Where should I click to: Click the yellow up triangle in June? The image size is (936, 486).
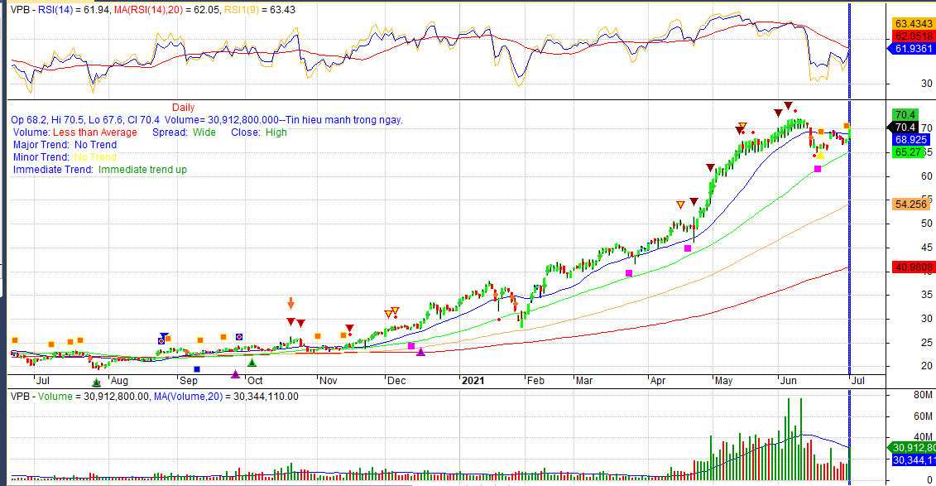click(820, 155)
